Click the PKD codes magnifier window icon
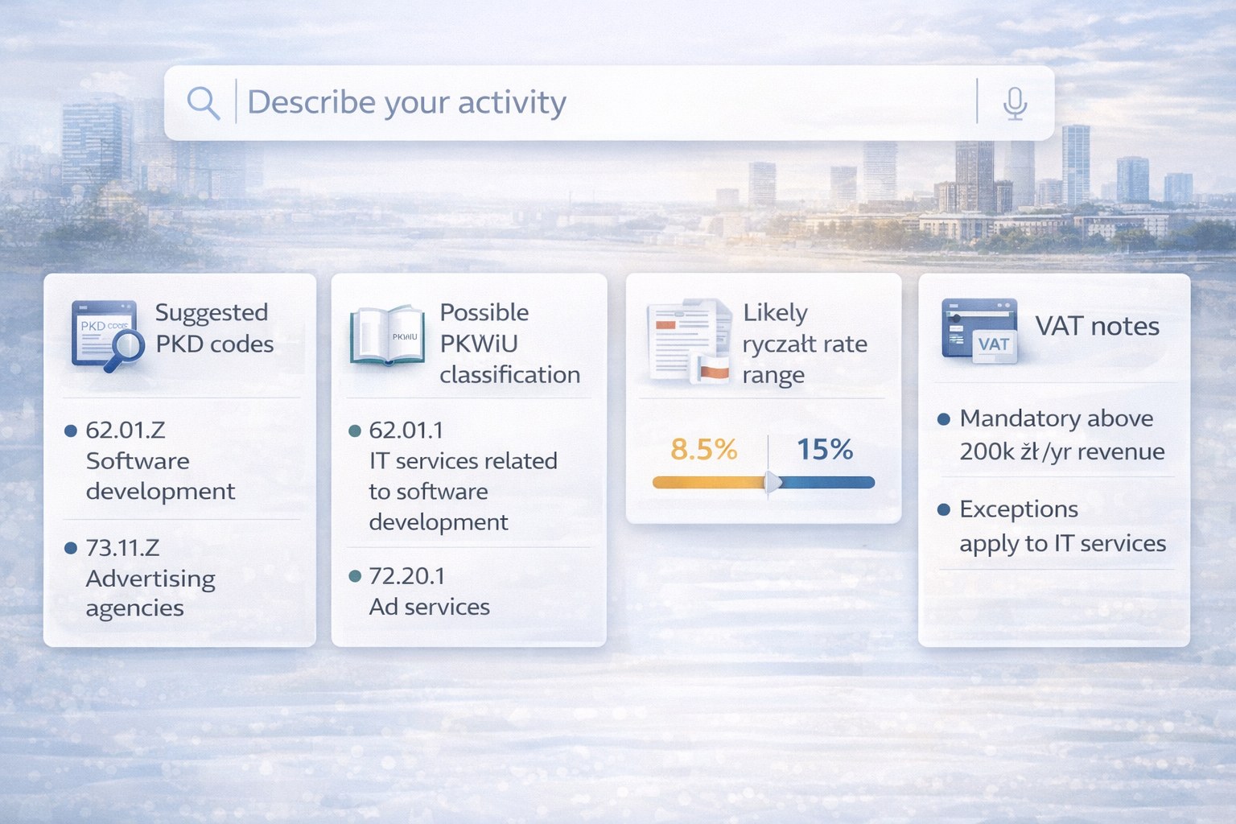 [108, 336]
